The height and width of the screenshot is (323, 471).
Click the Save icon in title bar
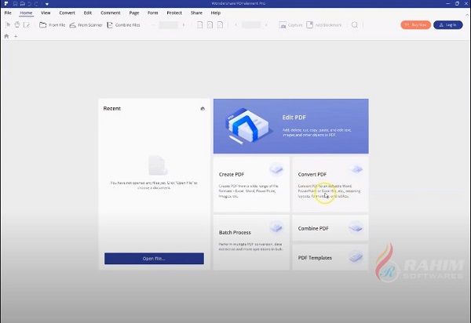coord(16,4)
